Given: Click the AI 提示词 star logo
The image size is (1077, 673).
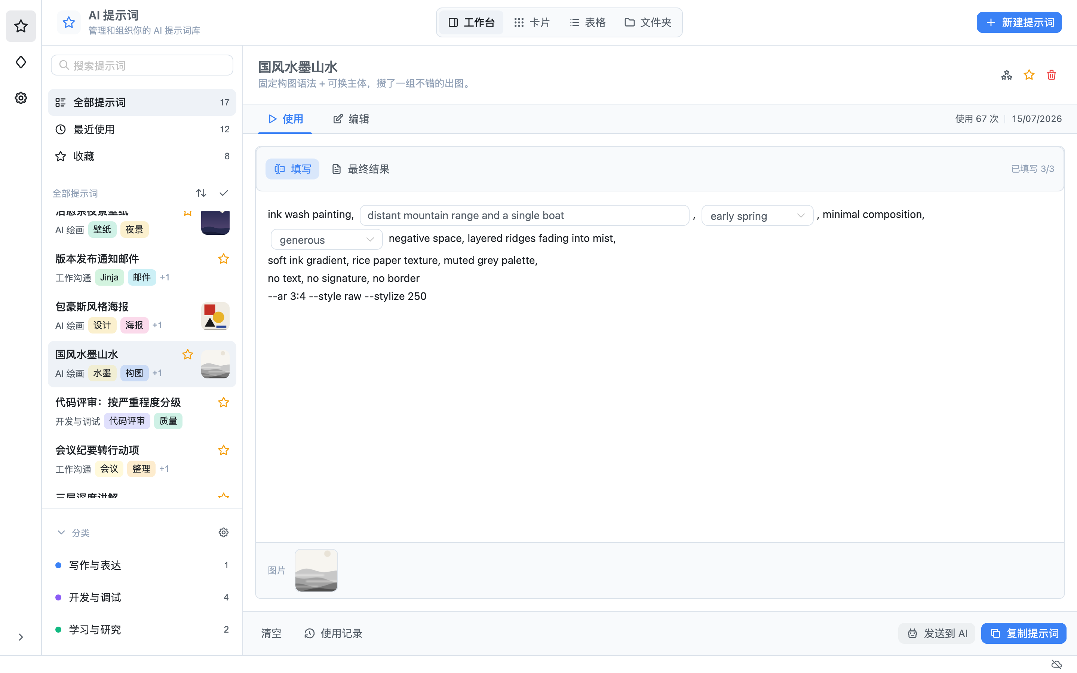Looking at the screenshot, I should tap(68, 22).
